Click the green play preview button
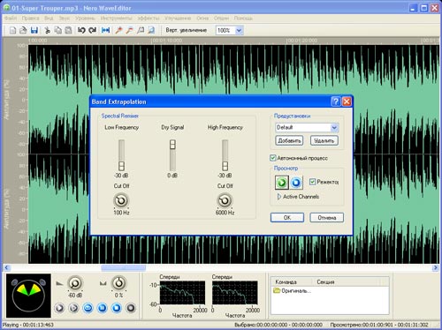This screenshot has width=442, height=330. click(x=282, y=183)
